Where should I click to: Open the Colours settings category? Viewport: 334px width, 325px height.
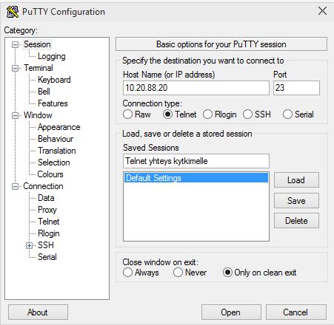(50, 174)
